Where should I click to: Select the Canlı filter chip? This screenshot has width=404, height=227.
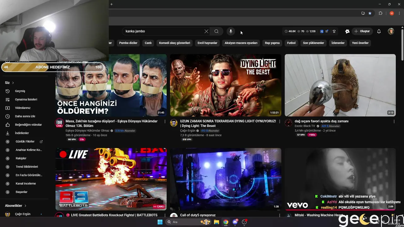(148, 43)
